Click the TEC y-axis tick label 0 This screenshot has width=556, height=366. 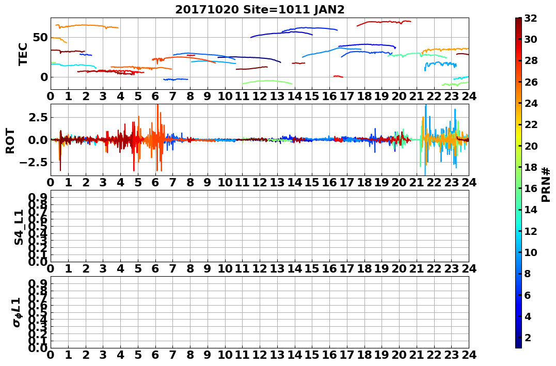point(44,77)
